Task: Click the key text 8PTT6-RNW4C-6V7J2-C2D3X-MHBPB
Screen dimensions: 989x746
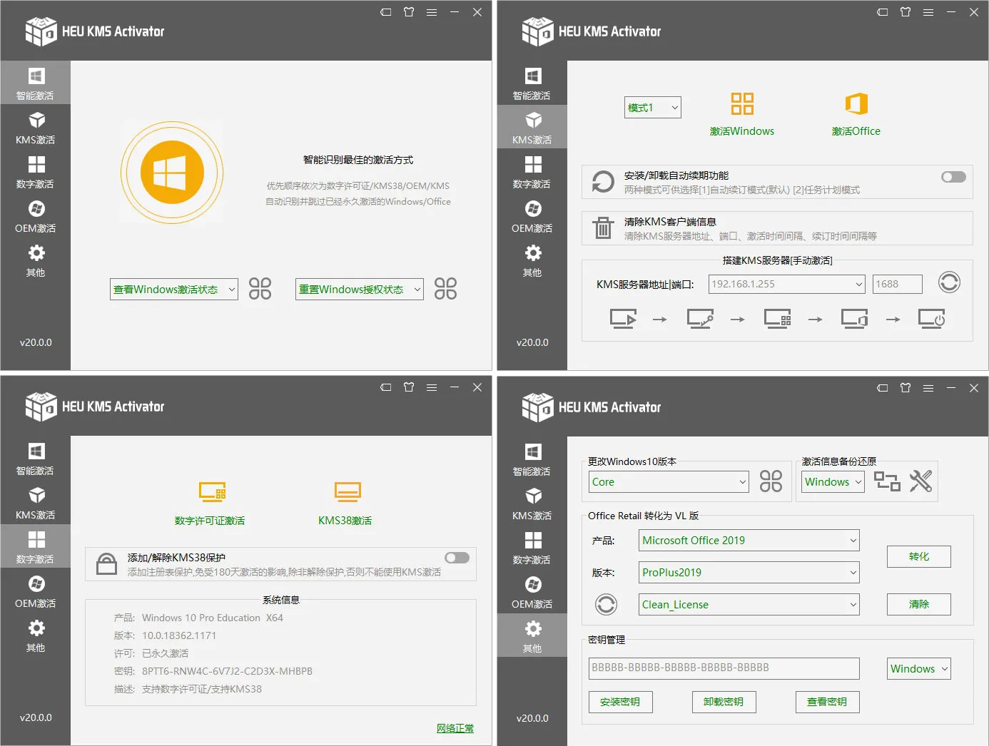Action: (x=227, y=671)
